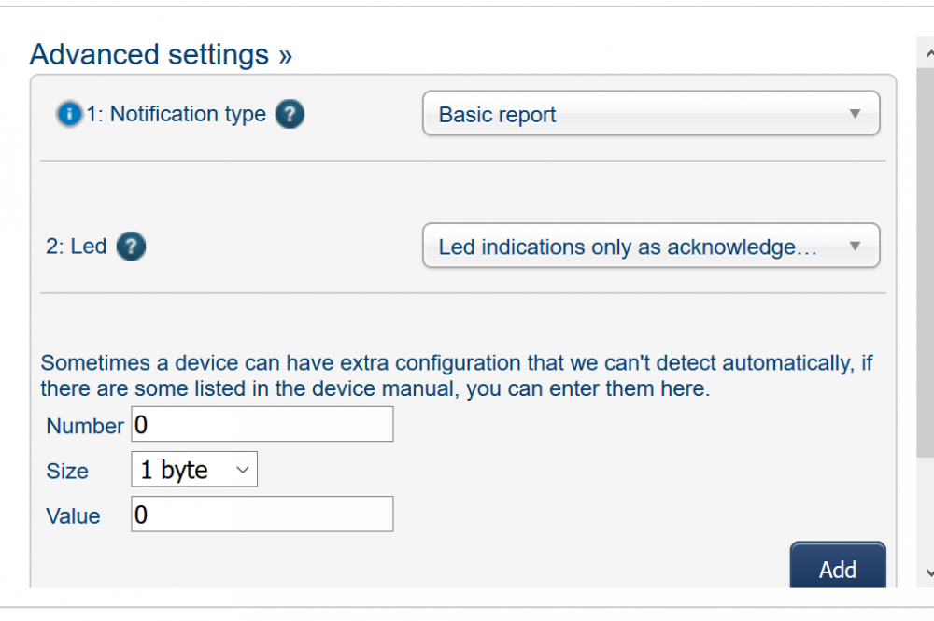
Task: Focus the Value text field
Action: [x=262, y=515]
